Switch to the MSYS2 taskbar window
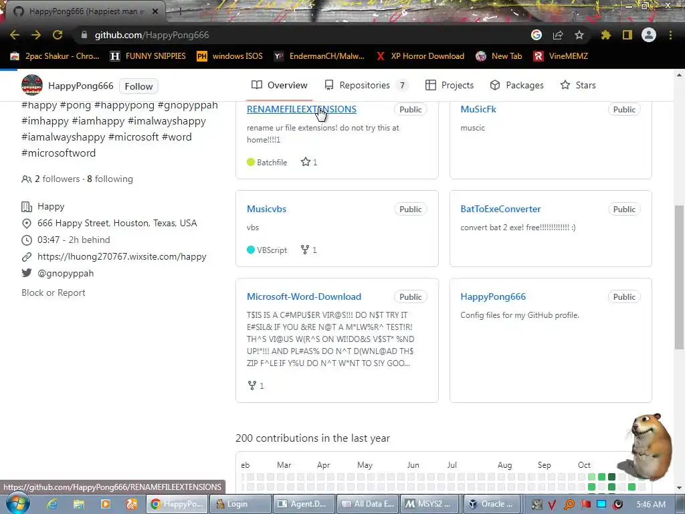This screenshot has height=514, width=685. coord(430,504)
